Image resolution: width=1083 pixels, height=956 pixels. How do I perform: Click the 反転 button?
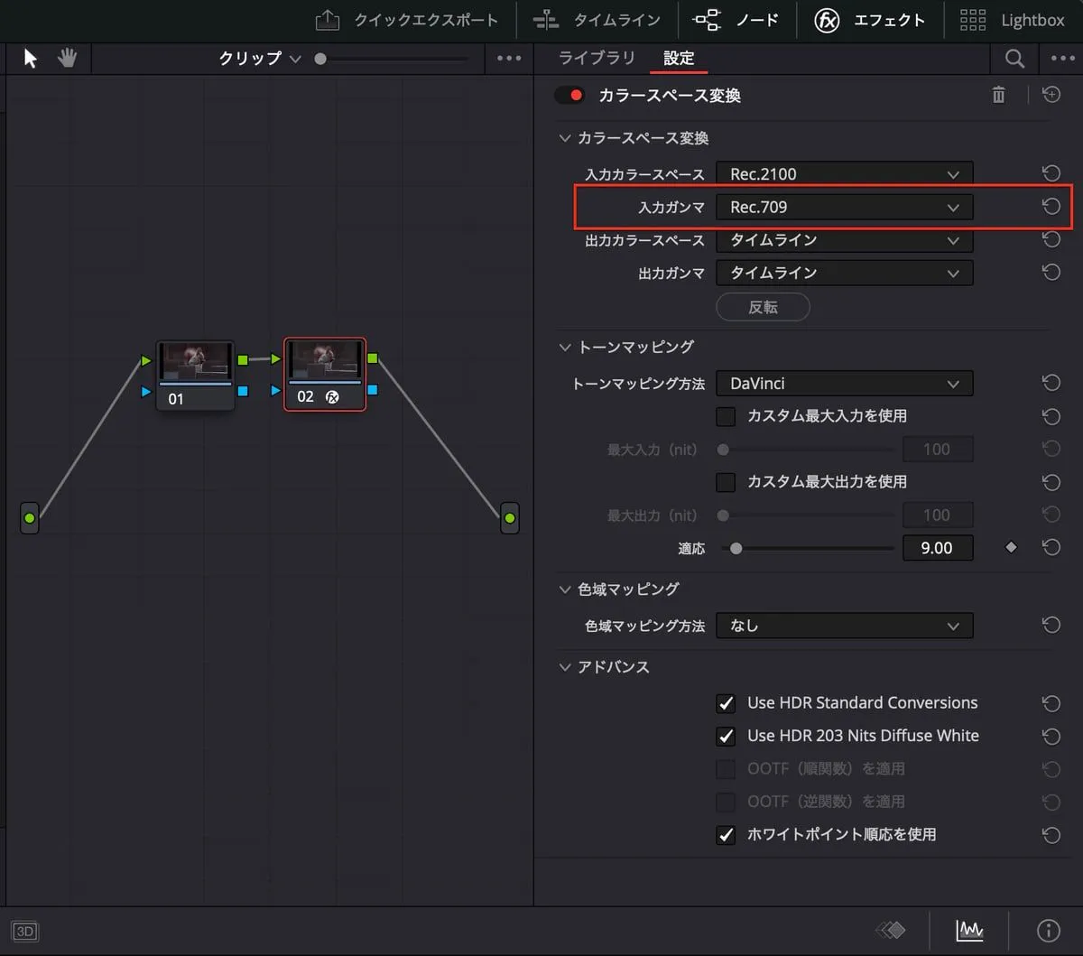[763, 307]
